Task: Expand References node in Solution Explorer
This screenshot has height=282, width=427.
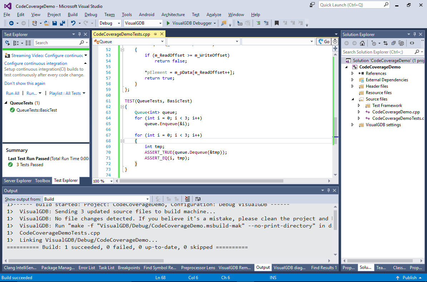Action: click(x=352, y=73)
